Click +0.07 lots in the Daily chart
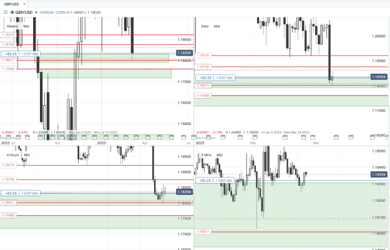390x250 pixels. (x=225, y=77)
